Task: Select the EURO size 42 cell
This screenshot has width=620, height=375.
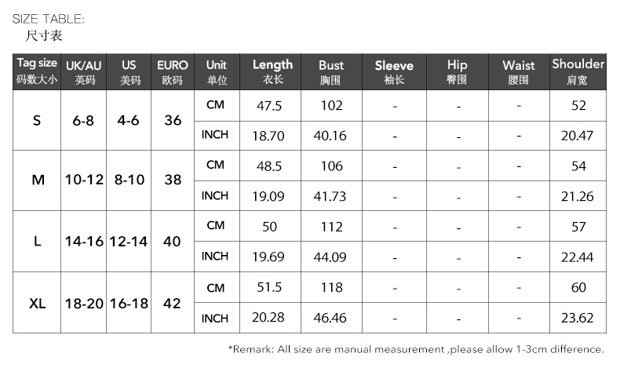Action: point(173,304)
